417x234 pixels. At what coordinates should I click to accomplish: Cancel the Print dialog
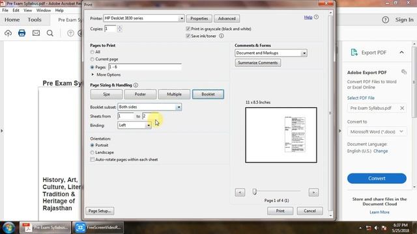310,211
